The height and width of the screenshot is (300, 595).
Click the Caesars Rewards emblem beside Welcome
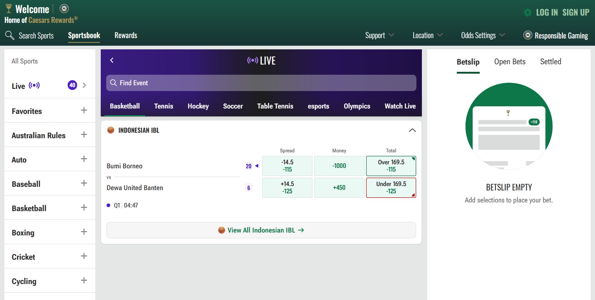64,8
